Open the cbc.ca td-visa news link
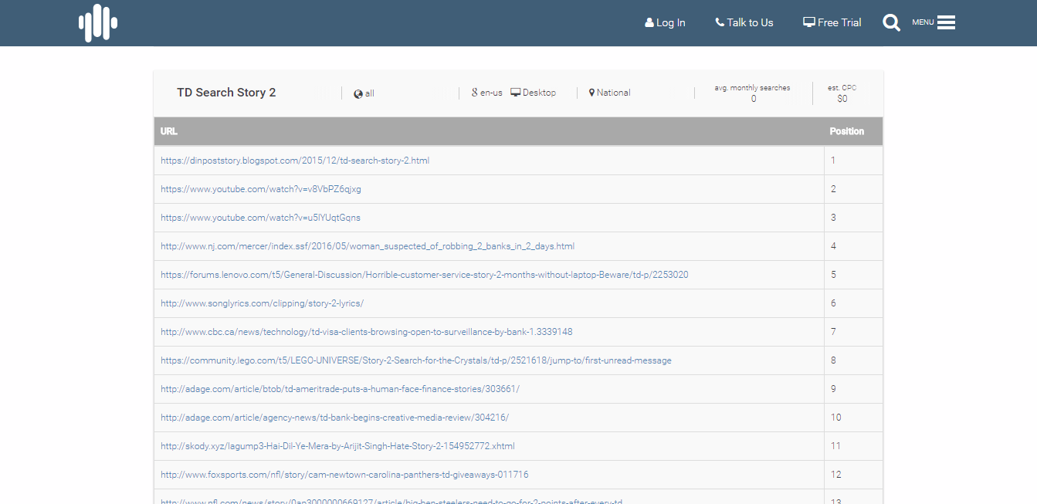The height and width of the screenshot is (504, 1037). (367, 332)
